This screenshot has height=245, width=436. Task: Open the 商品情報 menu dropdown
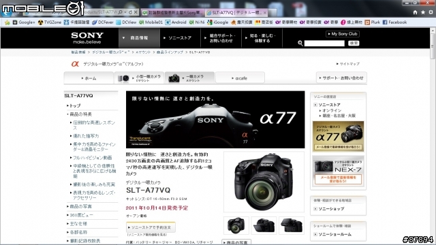pyautogui.click(x=139, y=38)
